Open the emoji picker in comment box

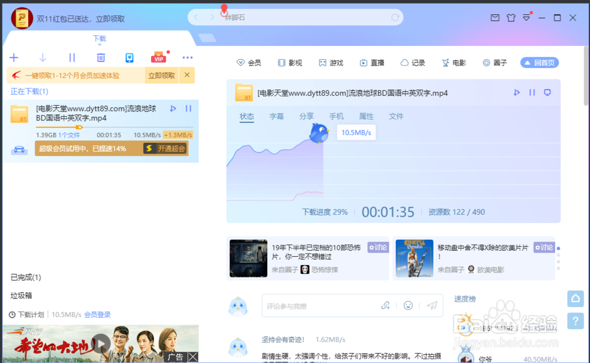coord(408,305)
